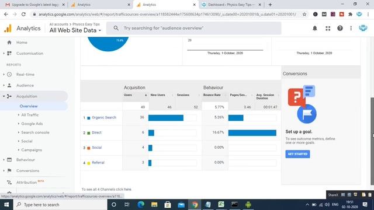Image resolution: width=374 pixels, height=210 pixels.
Task: Switch to the first Analytics browser tab
Action: pos(100,5)
